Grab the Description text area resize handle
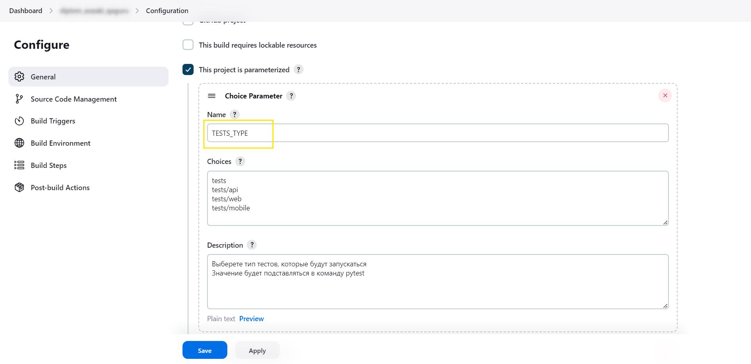 click(x=665, y=306)
